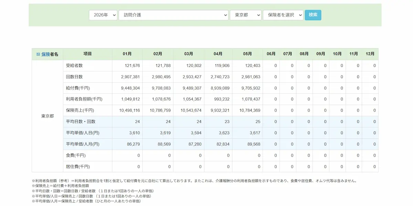Click the footnote ※保険売上＝給付費＋利用者負担額
The width and height of the screenshot is (413, 206).
coord(60,186)
